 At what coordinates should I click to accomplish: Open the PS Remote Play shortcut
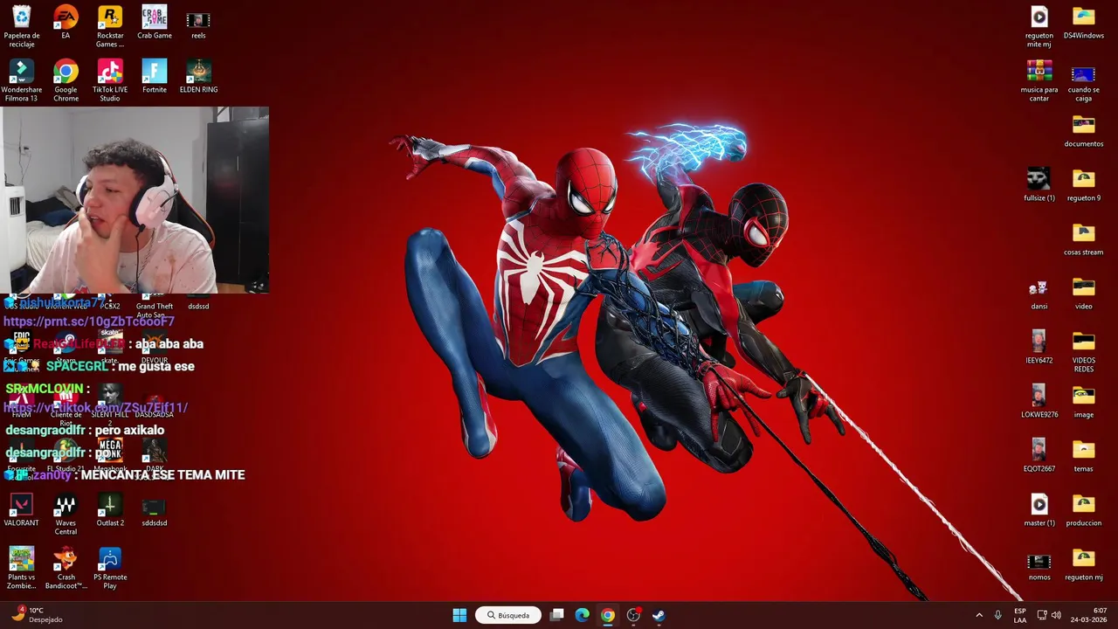click(x=110, y=569)
